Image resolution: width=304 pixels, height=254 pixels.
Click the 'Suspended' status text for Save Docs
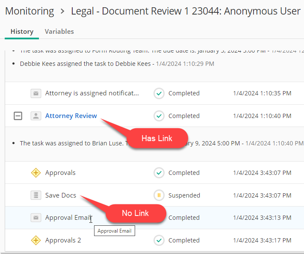coord(184,195)
